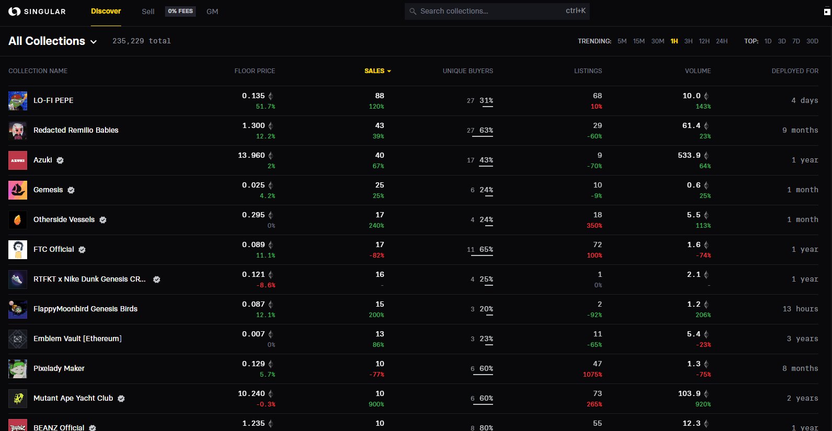Click the search magnifier icon
The image size is (832, 431).
[413, 11]
